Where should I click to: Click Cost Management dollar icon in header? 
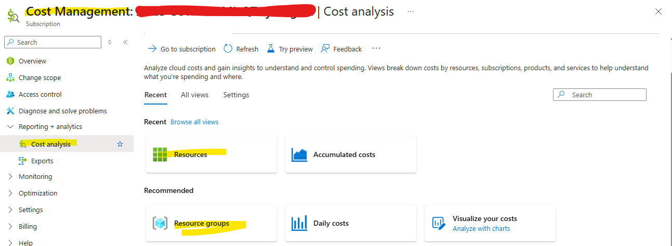tap(14, 16)
